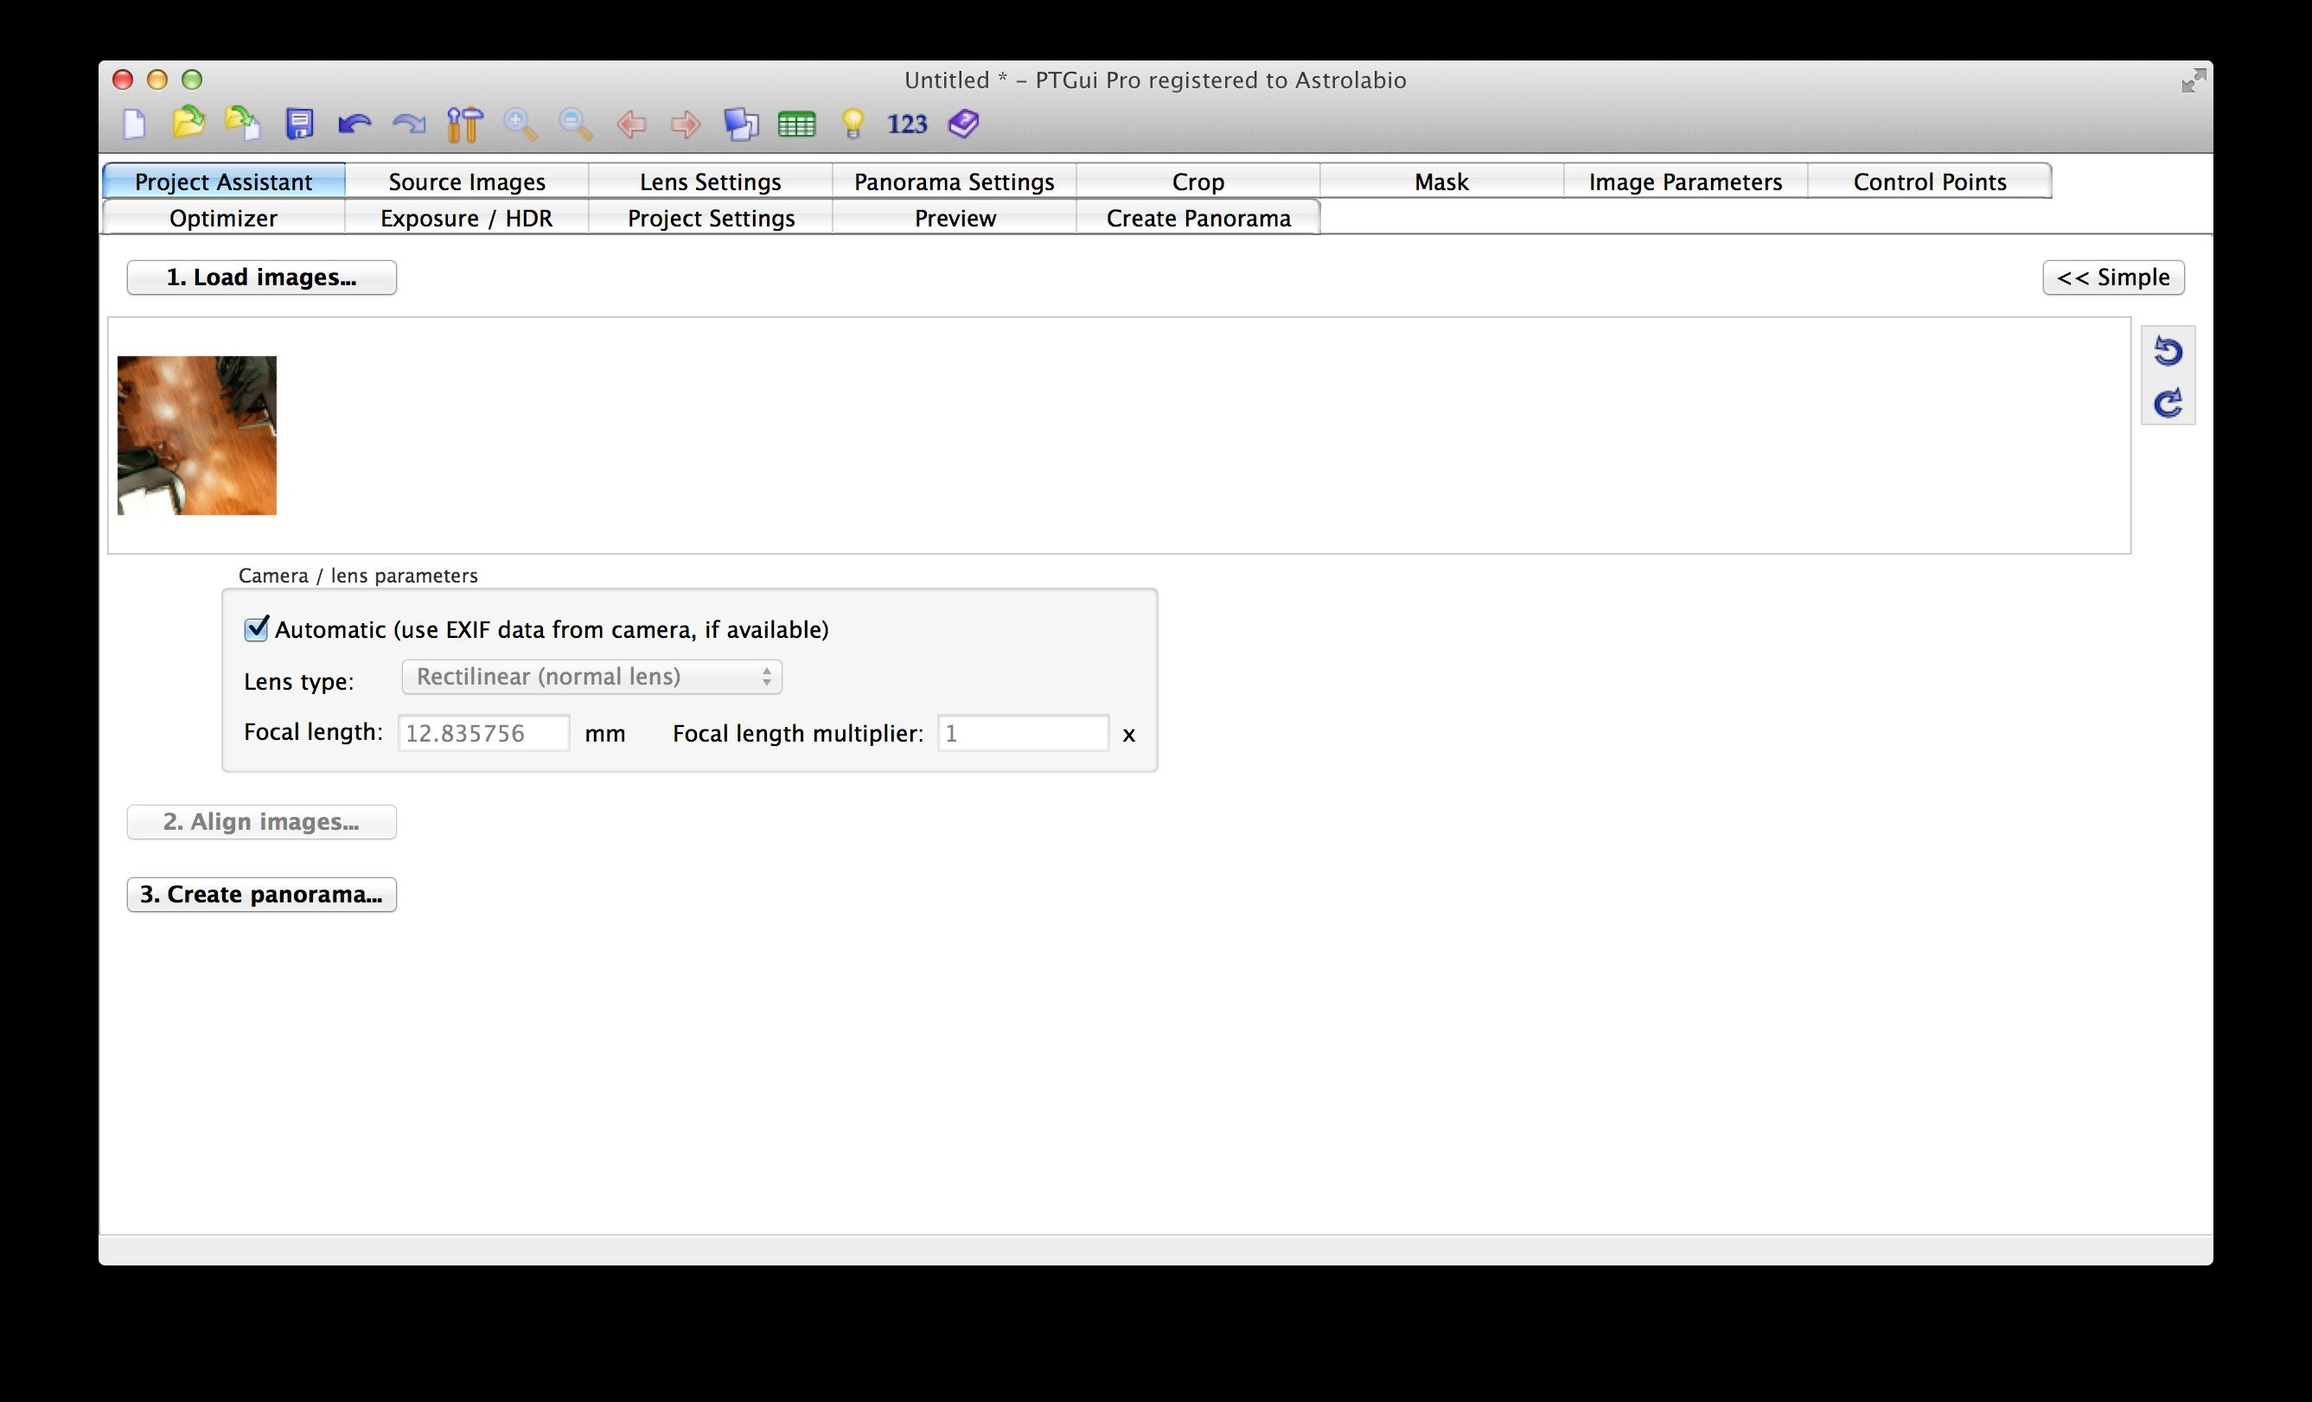2312x1402 pixels.
Task: Click the Open project folder icon
Action: (188, 123)
